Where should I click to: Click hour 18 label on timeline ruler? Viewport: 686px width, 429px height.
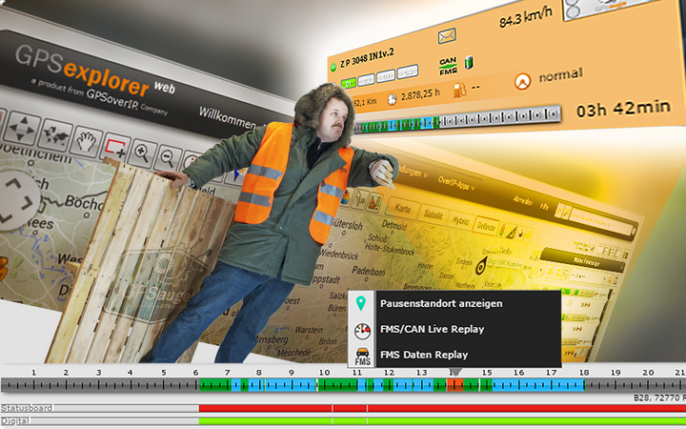[584, 373]
